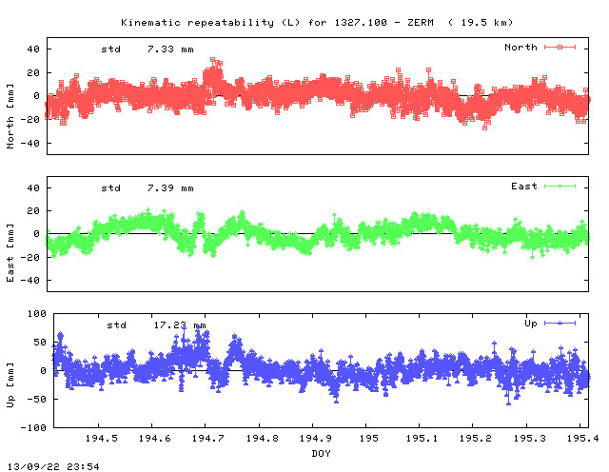609x472 pixels.
Task: Click the -20 tick on East axis
Action: (x=30, y=258)
